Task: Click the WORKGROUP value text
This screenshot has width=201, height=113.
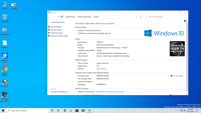Action: (x=101, y=84)
